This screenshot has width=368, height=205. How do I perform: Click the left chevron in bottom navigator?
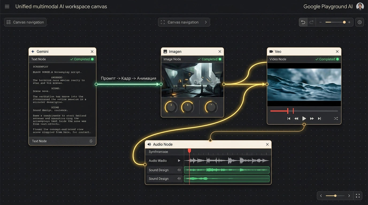tap(321, 196)
